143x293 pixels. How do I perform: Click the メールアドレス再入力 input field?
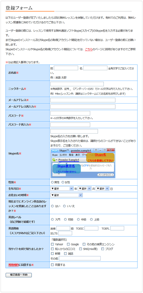point(83,107)
